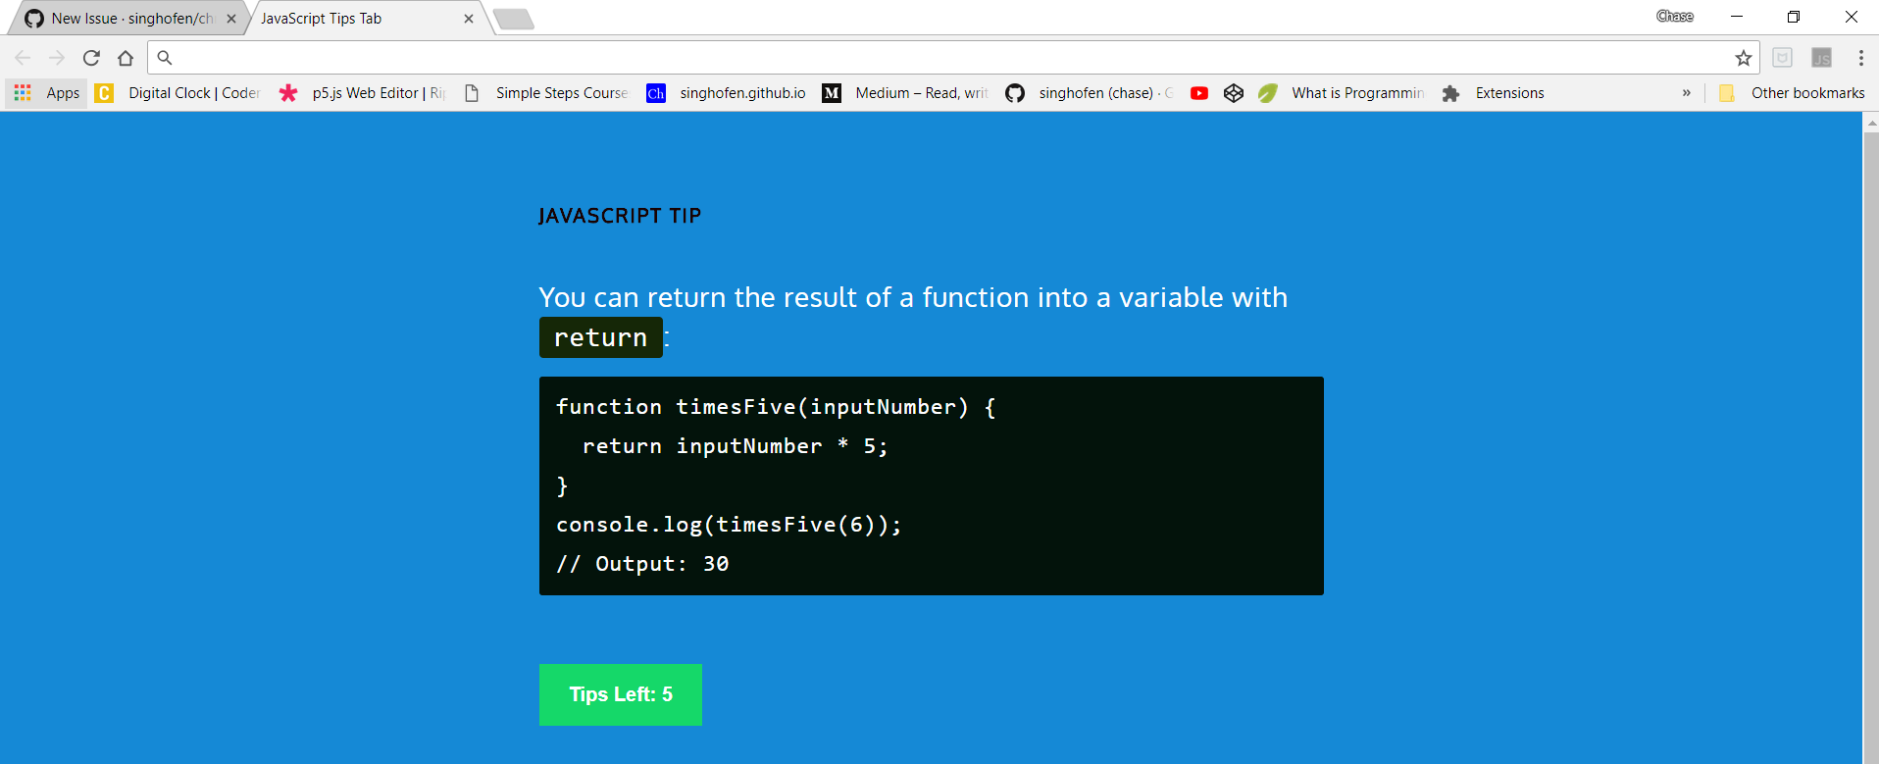Click the JAVASCRIPT TIP heading

[x=620, y=216]
